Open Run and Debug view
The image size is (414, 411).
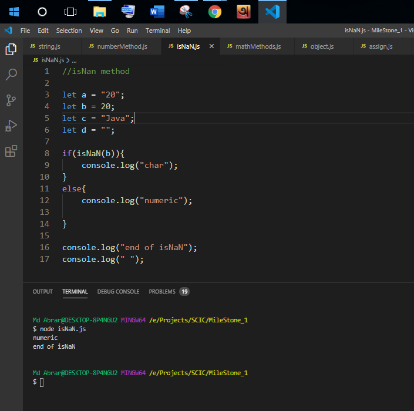(11, 126)
